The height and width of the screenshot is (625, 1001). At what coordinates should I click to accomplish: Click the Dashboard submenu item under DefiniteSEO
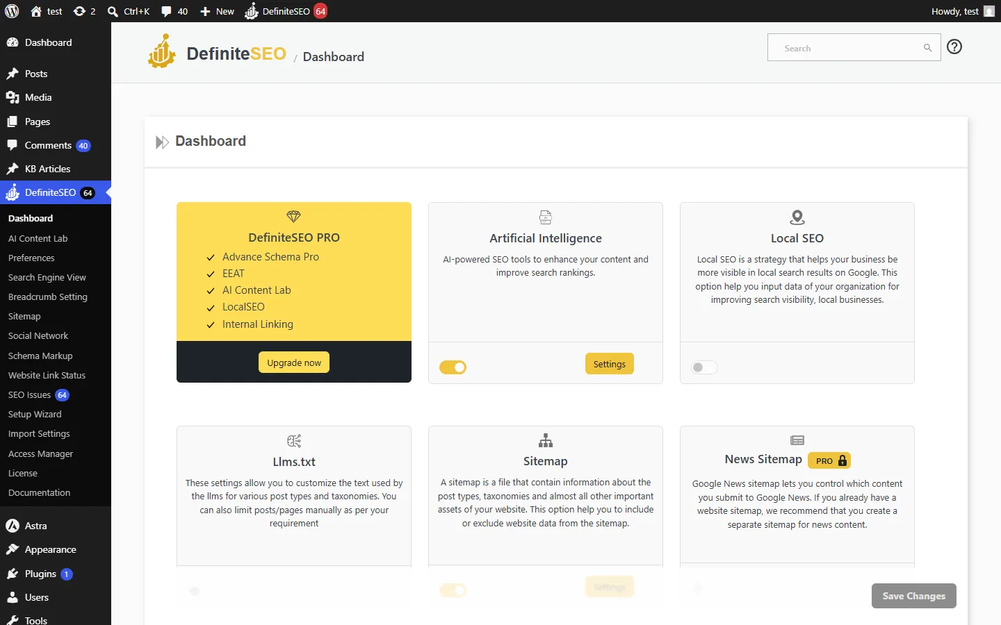tap(31, 218)
